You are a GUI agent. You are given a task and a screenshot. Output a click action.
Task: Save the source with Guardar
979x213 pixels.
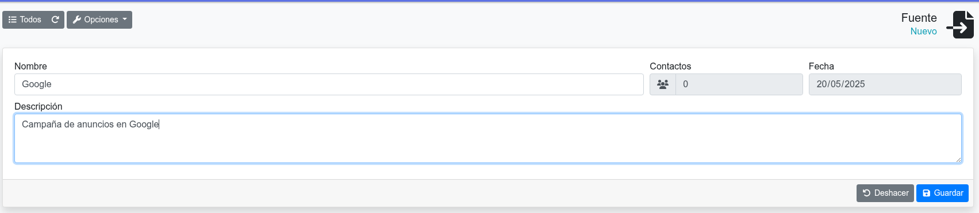click(942, 193)
